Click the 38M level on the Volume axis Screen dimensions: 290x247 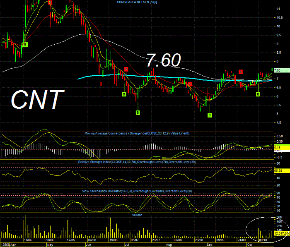pyautogui.click(x=279, y=217)
